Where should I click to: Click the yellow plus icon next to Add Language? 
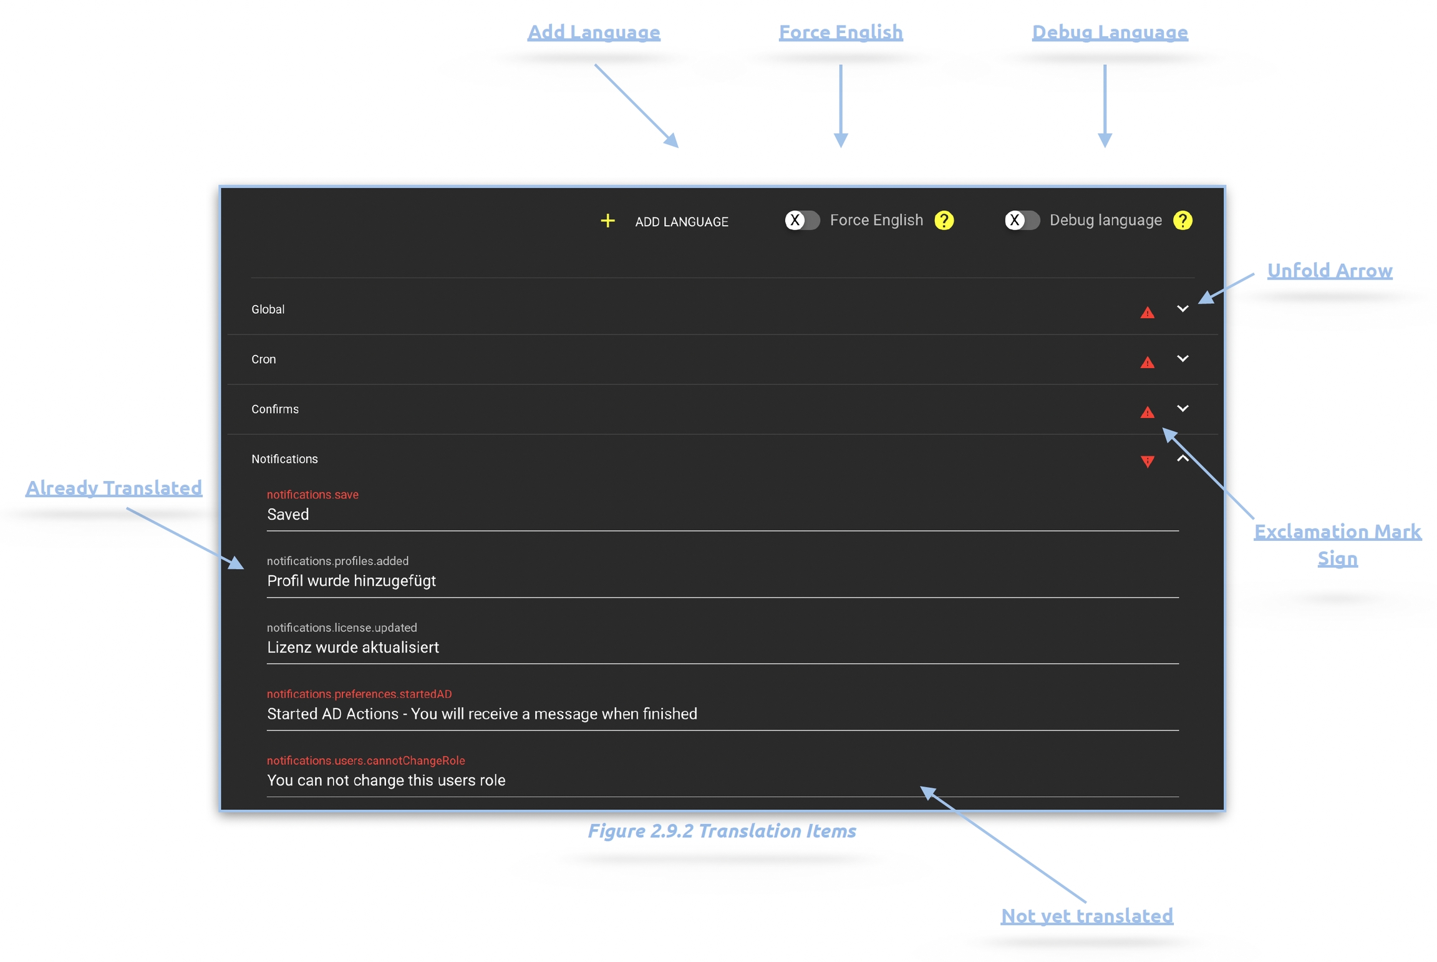(607, 221)
